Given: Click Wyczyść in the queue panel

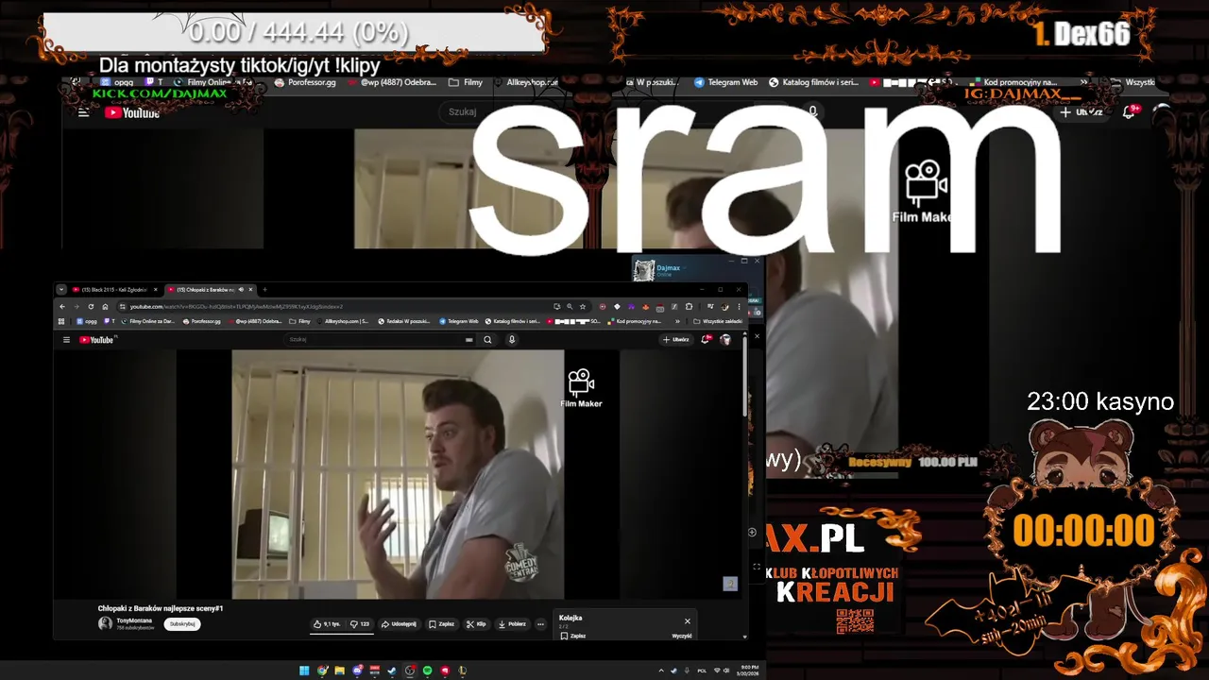Looking at the screenshot, I should click(682, 637).
